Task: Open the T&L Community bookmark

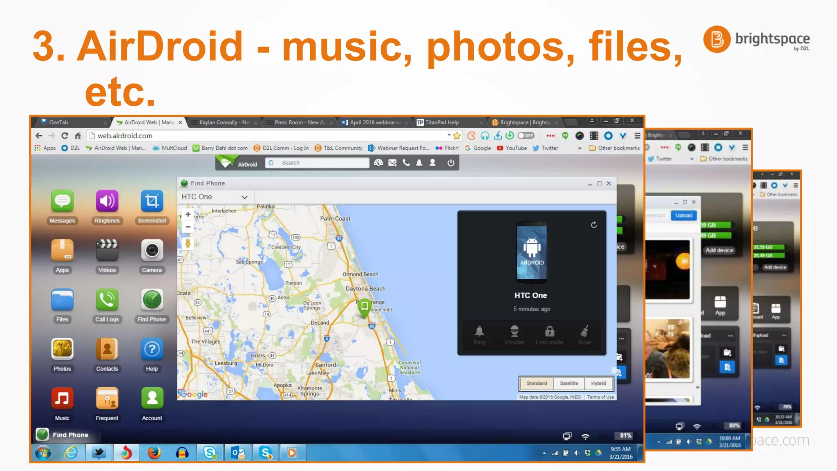Action: point(338,148)
